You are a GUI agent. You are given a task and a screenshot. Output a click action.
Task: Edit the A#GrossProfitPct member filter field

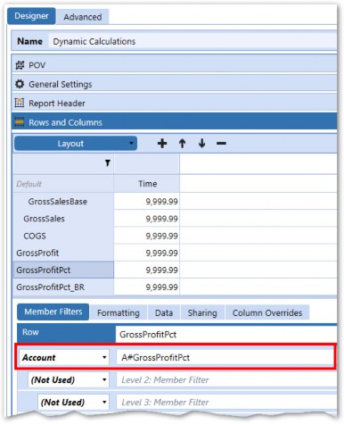(225, 357)
